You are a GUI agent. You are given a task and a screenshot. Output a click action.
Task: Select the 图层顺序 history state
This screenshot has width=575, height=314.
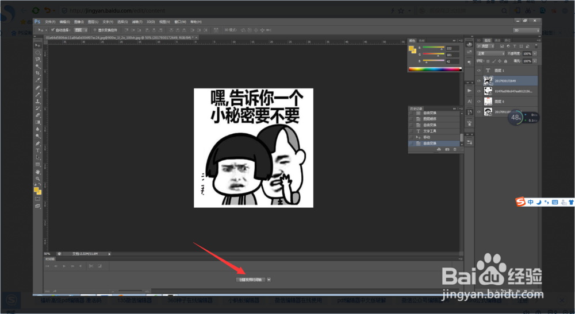click(x=434, y=119)
